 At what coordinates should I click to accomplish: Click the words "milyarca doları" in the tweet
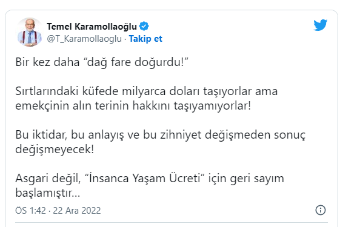tap(161, 91)
